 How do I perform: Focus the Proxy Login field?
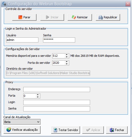57,102
